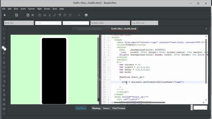This screenshot has width=212, height=119.
Task: Click the source editor vertical scrollbar
Action: coord(206,61)
